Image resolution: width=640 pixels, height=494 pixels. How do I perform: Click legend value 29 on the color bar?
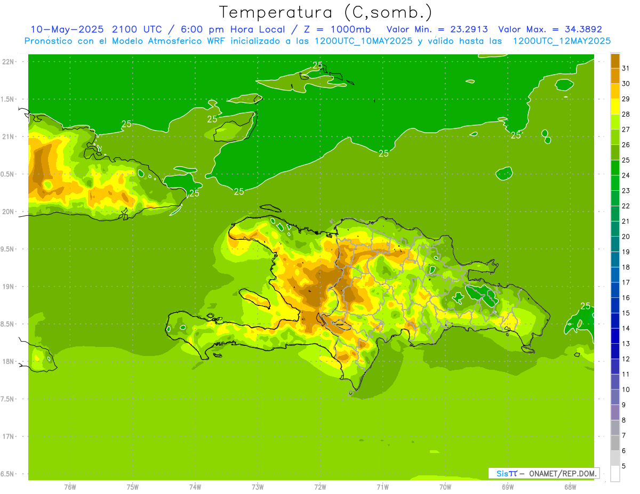coord(626,99)
